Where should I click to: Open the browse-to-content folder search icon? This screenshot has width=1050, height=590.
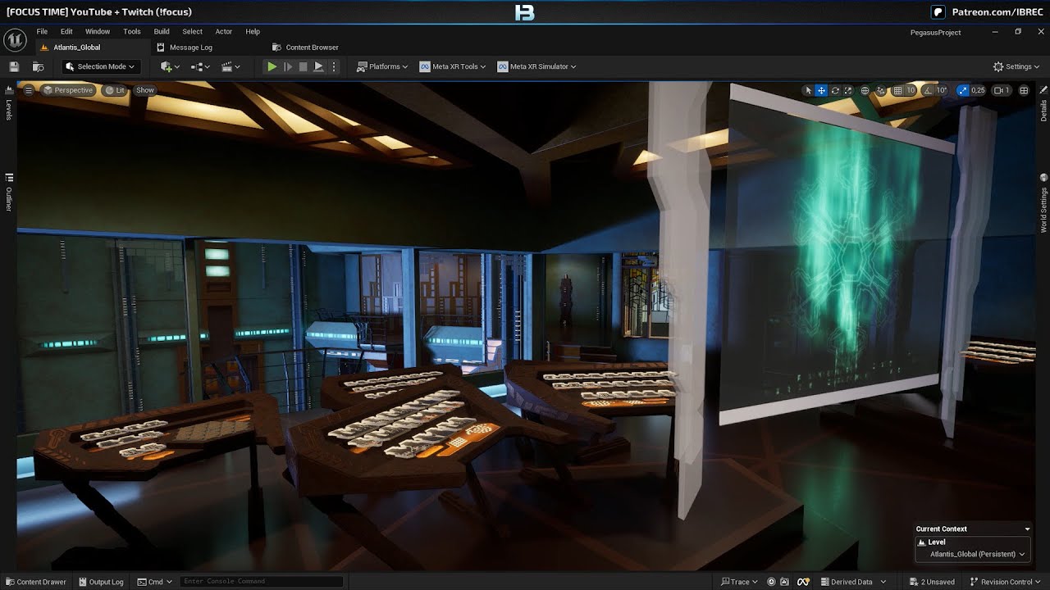[x=38, y=66]
